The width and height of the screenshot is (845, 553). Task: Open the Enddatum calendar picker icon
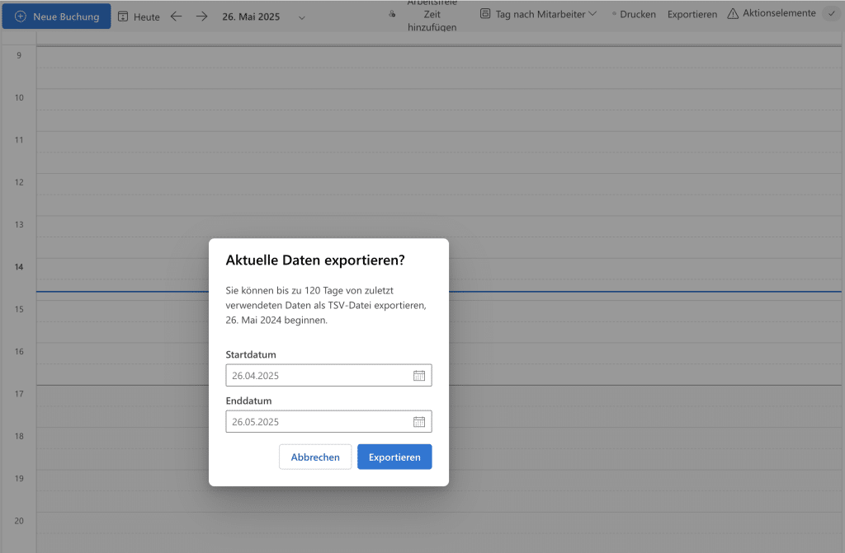point(419,422)
